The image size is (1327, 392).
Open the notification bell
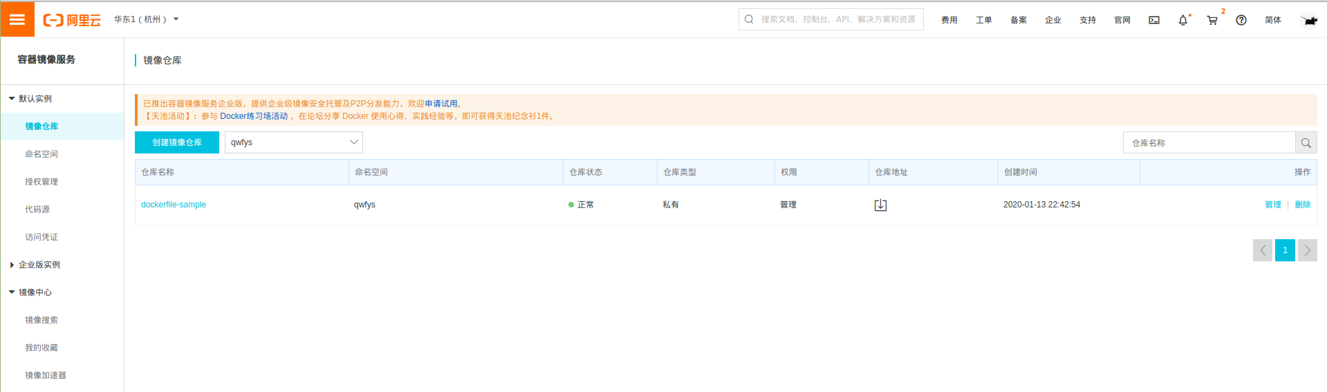pyautogui.click(x=1183, y=20)
